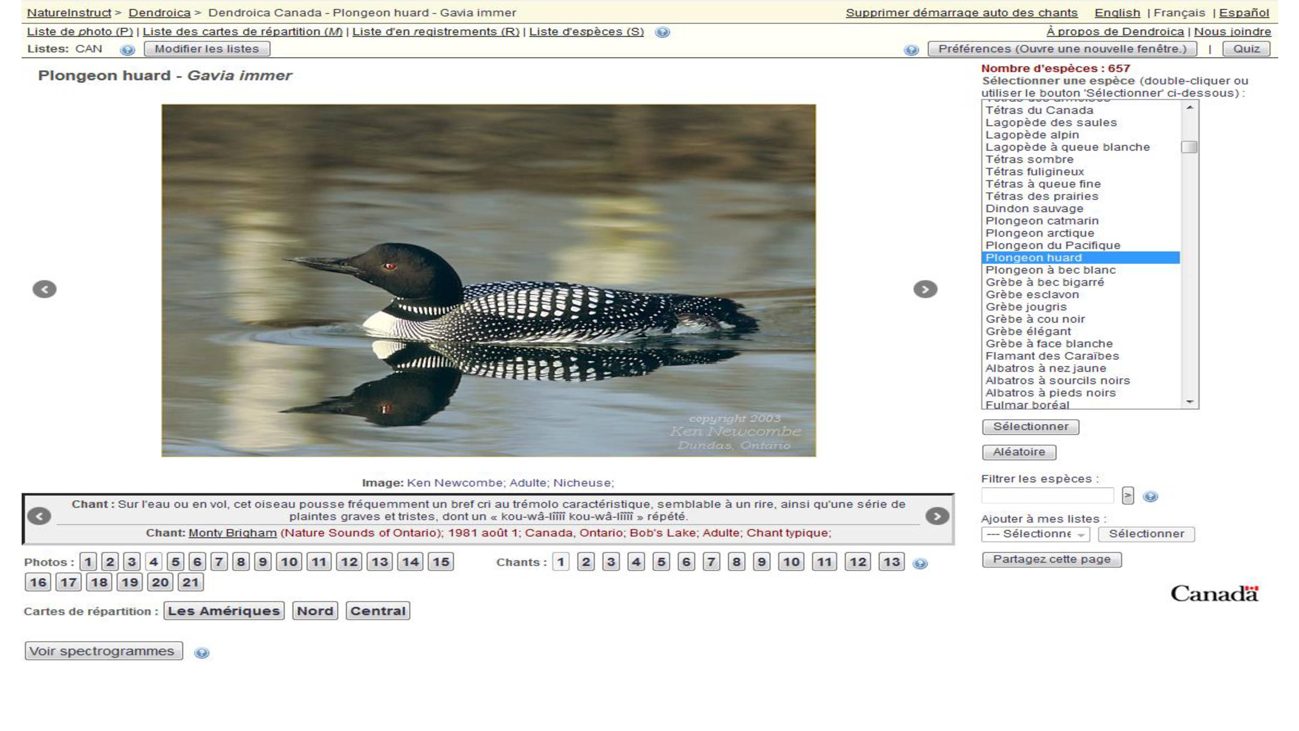Open help icon beside Voir spectrogrammes
The width and height of the screenshot is (1299, 731).
click(x=202, y=653)
